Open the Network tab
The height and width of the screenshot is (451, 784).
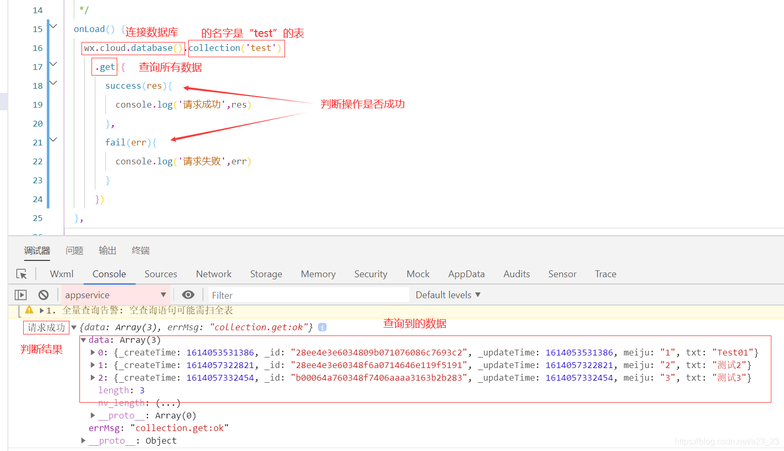coord(213,274)
